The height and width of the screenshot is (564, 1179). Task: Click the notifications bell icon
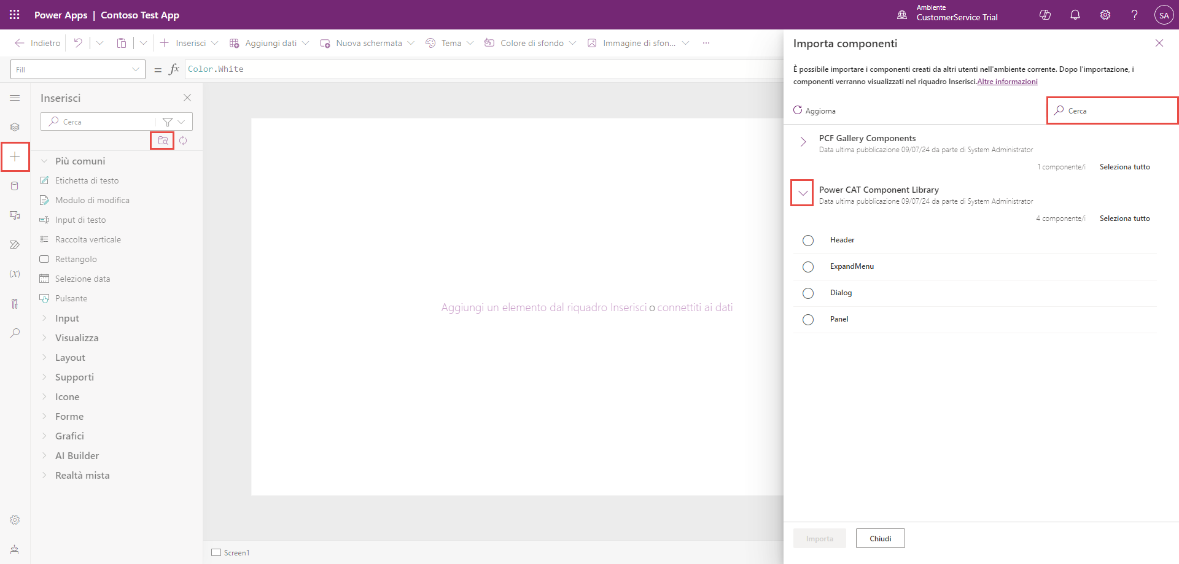click(x=1075, y=15)
